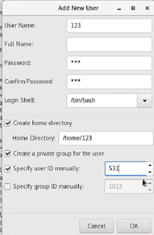Increase the user ID with up arrow
Viewport: 154px width, 235px height.
tap(150, 165)
